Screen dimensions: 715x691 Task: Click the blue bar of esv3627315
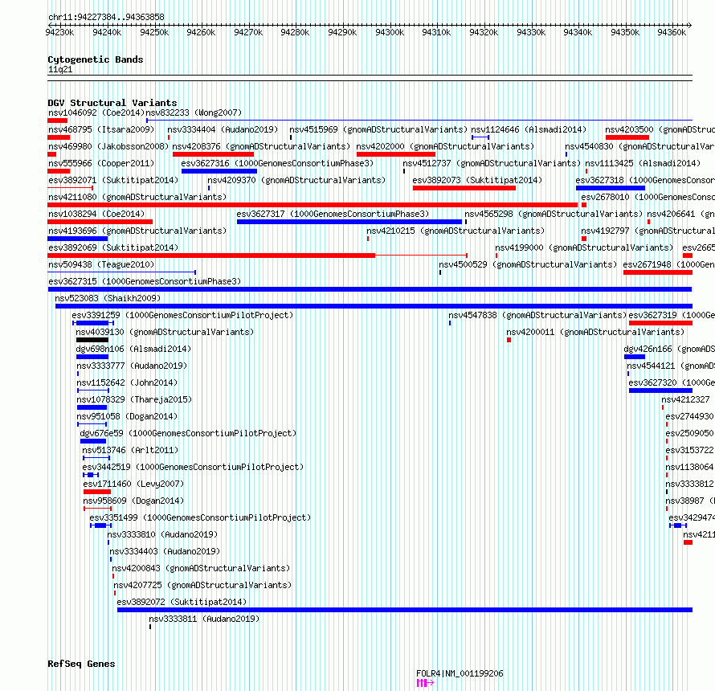coord(370,289)
